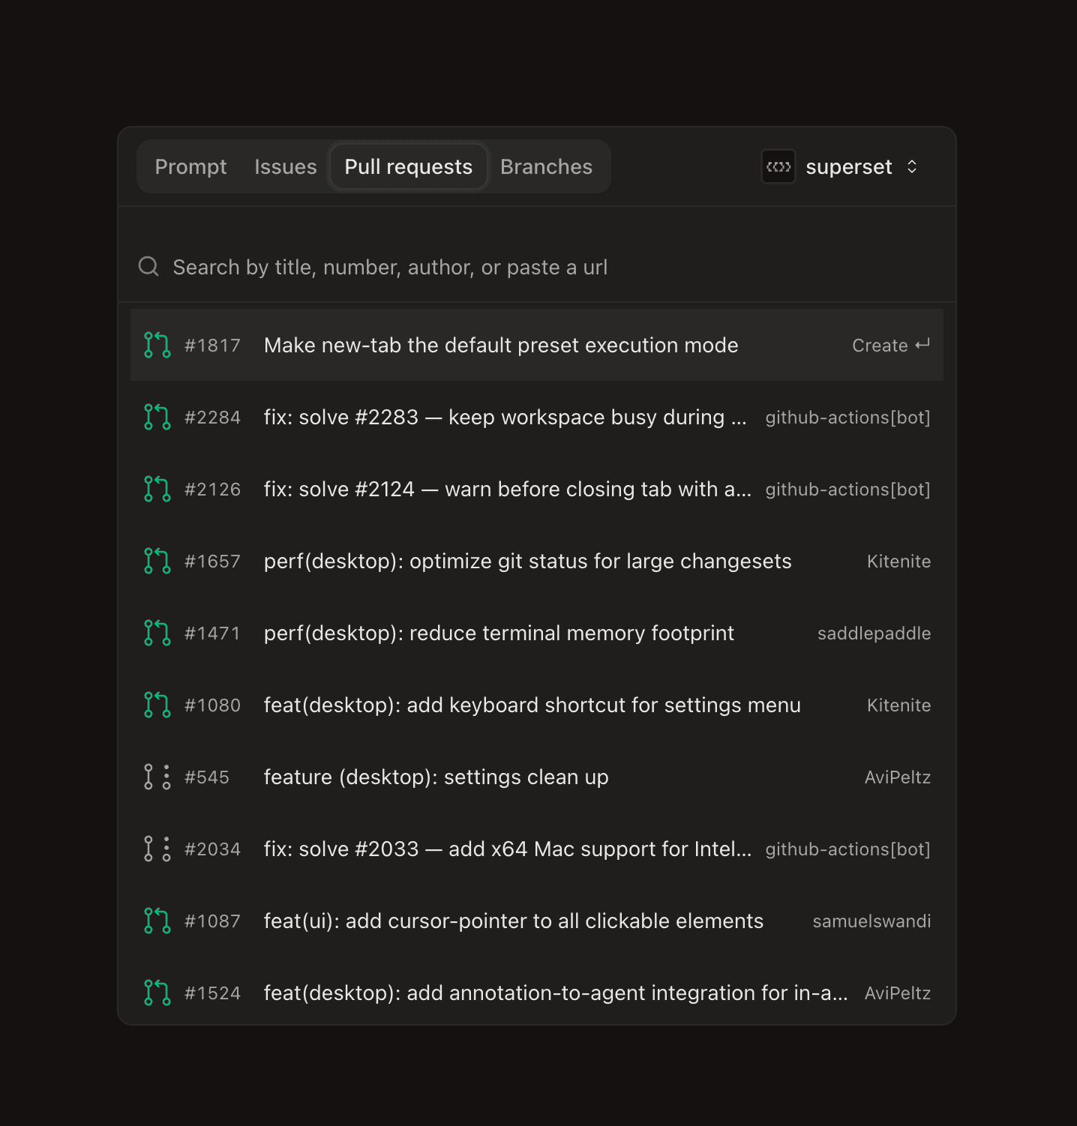
Task: Click the up-down chevron next to superset
Action: (911, 166)
